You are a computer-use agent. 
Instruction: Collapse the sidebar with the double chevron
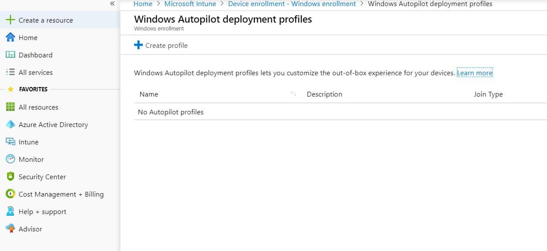coord(112,3)
